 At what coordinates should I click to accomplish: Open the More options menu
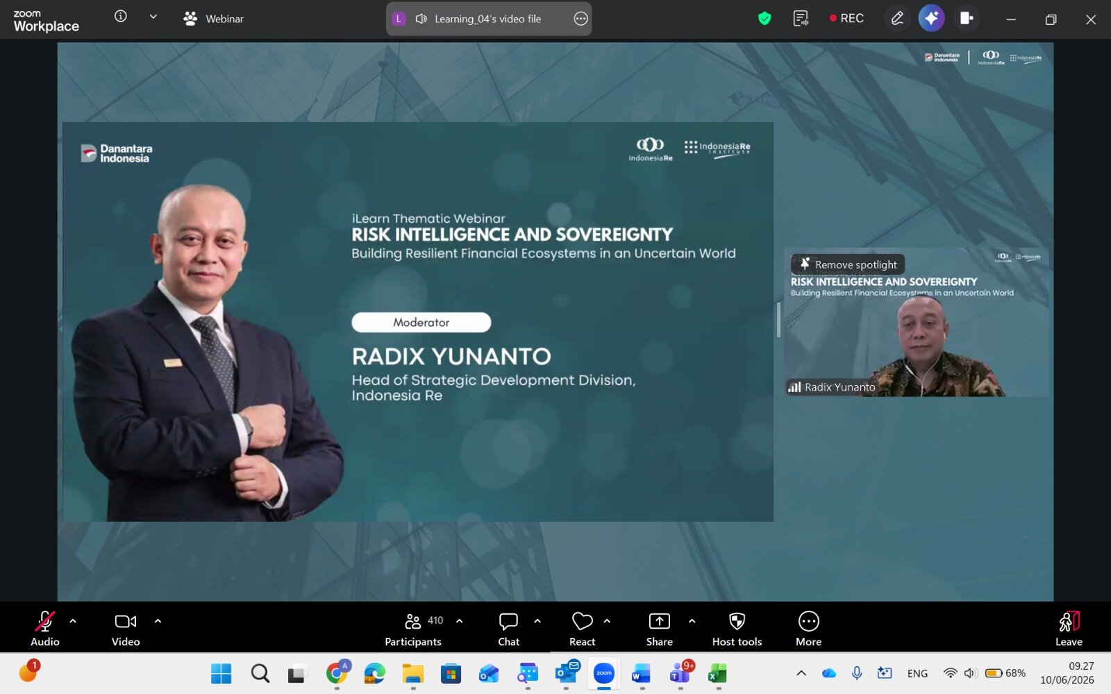809,629
